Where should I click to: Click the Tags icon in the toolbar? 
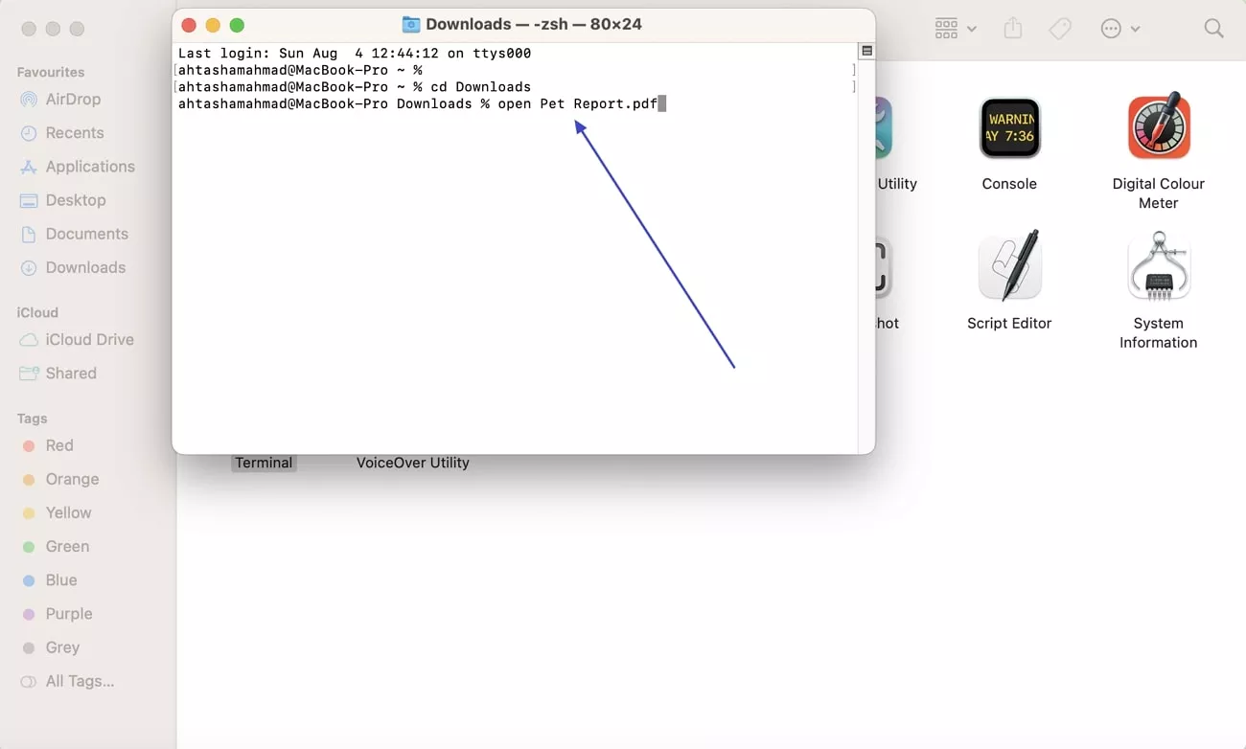1060,29
